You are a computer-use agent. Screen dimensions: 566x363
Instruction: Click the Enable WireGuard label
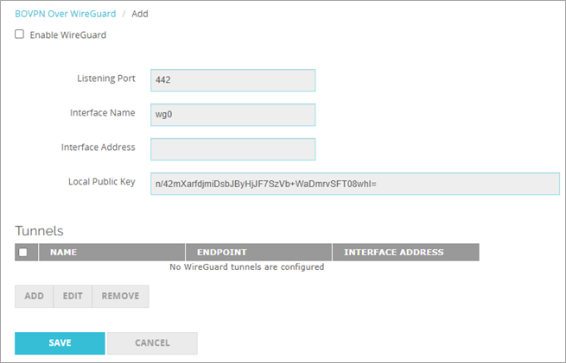click(x=68, y=35)
